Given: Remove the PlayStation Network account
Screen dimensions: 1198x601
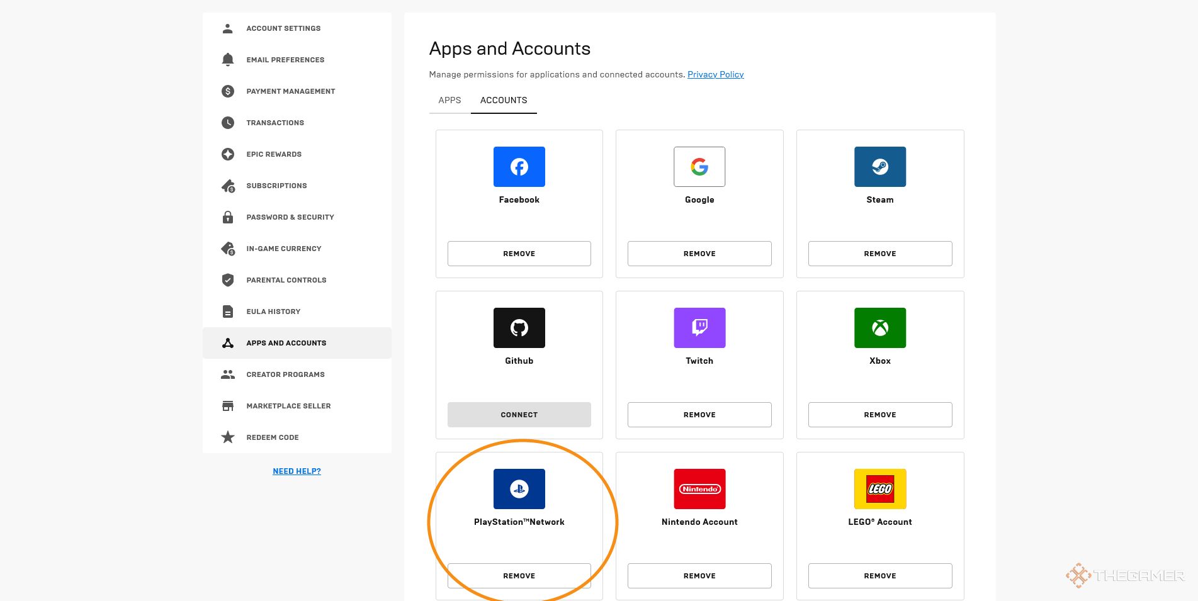Looking at the screenshot, I should [x=519, y=576].
